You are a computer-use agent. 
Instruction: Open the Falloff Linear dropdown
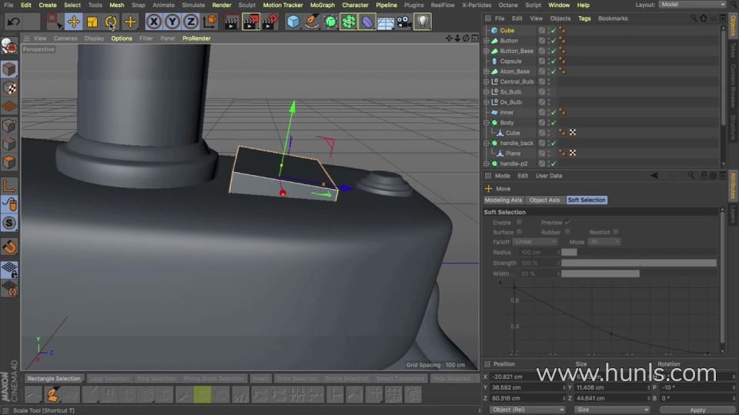535,242
